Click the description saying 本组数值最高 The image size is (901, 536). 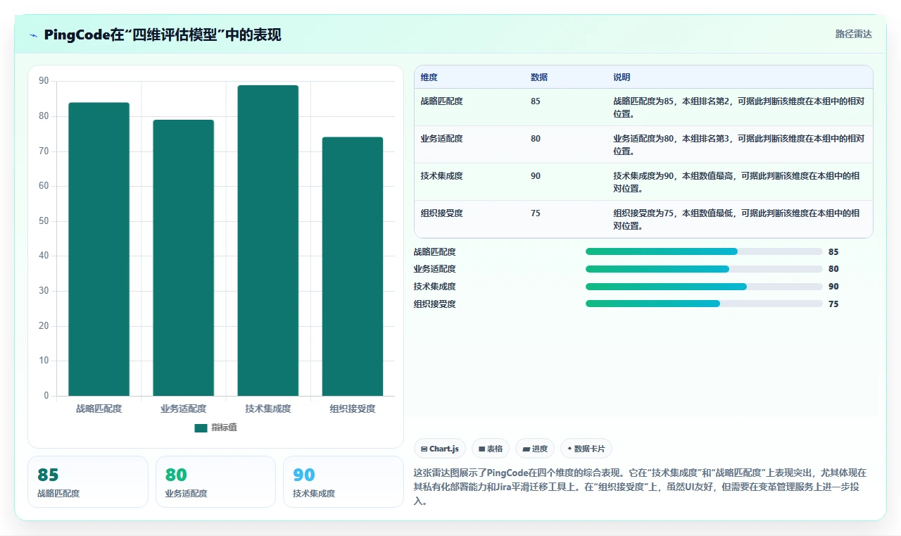[x=736, y=182]
